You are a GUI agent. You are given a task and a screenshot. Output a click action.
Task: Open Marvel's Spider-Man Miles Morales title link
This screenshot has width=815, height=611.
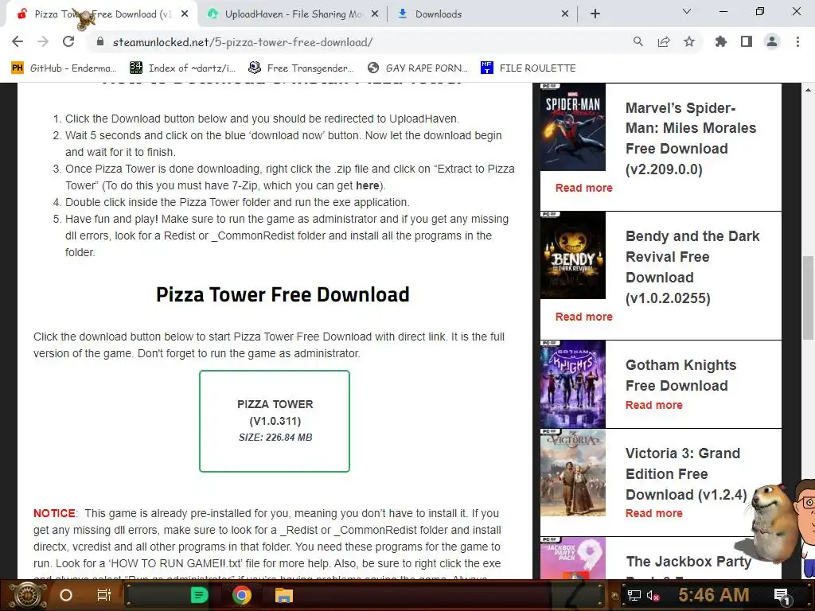(x=691, y=138)
